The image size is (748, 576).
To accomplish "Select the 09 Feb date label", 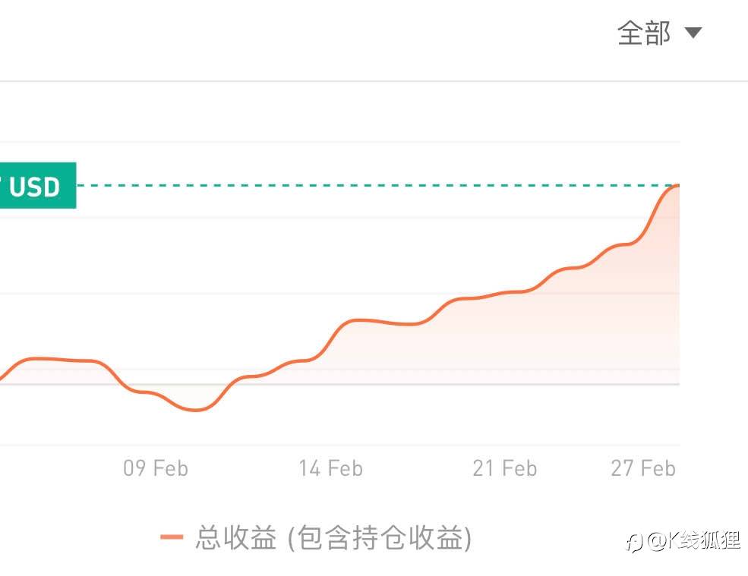I will pos(156,468).
